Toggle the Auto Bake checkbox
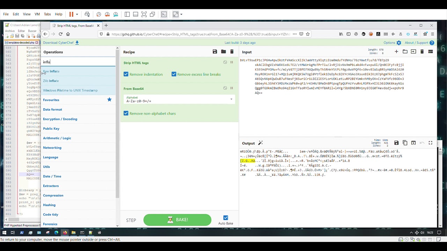Screen dimensions: 447x251 point(226,218)
